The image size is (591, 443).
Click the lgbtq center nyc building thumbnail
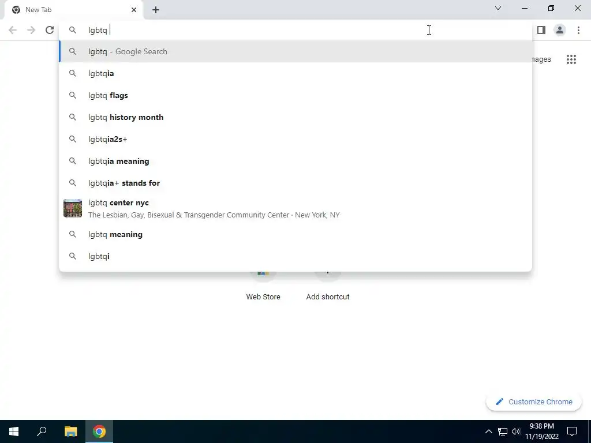(73, 208)
